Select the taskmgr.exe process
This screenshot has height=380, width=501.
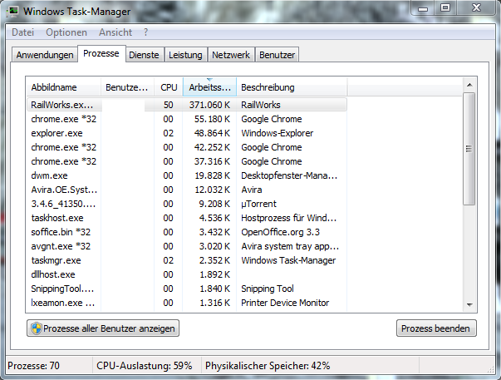coord(187,260)
